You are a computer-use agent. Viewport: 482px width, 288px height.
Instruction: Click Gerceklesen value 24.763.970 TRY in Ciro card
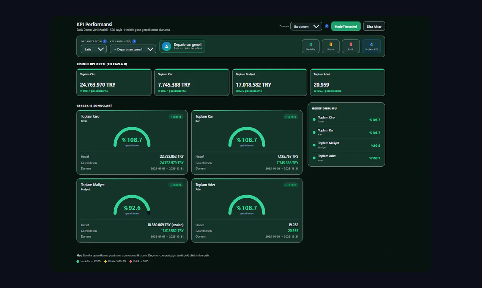pyautogui.click(x=172, y=163)
